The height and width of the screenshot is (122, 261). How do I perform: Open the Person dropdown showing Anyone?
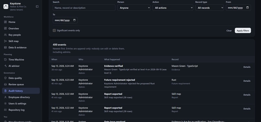tap(134, 8)
